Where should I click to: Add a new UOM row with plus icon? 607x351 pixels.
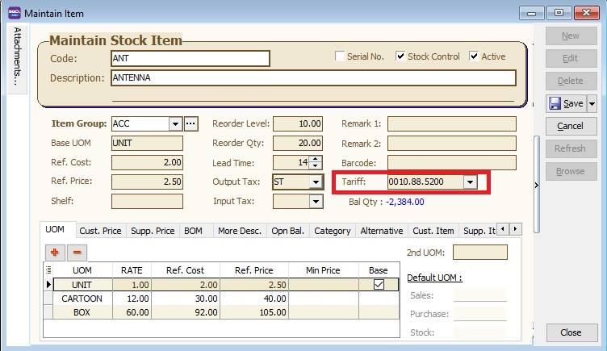pyautogui.click(x=55, y=253)
